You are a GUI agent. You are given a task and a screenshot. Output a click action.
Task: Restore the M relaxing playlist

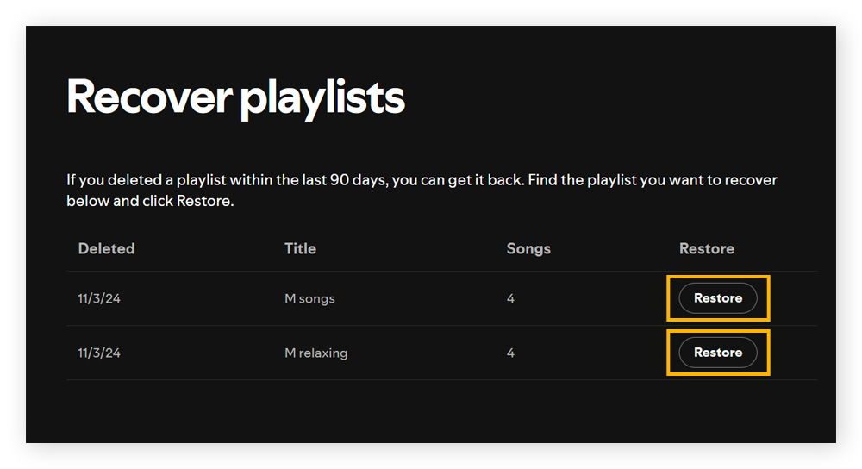pos(718,353)
